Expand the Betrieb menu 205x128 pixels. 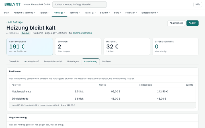(105, 13)
